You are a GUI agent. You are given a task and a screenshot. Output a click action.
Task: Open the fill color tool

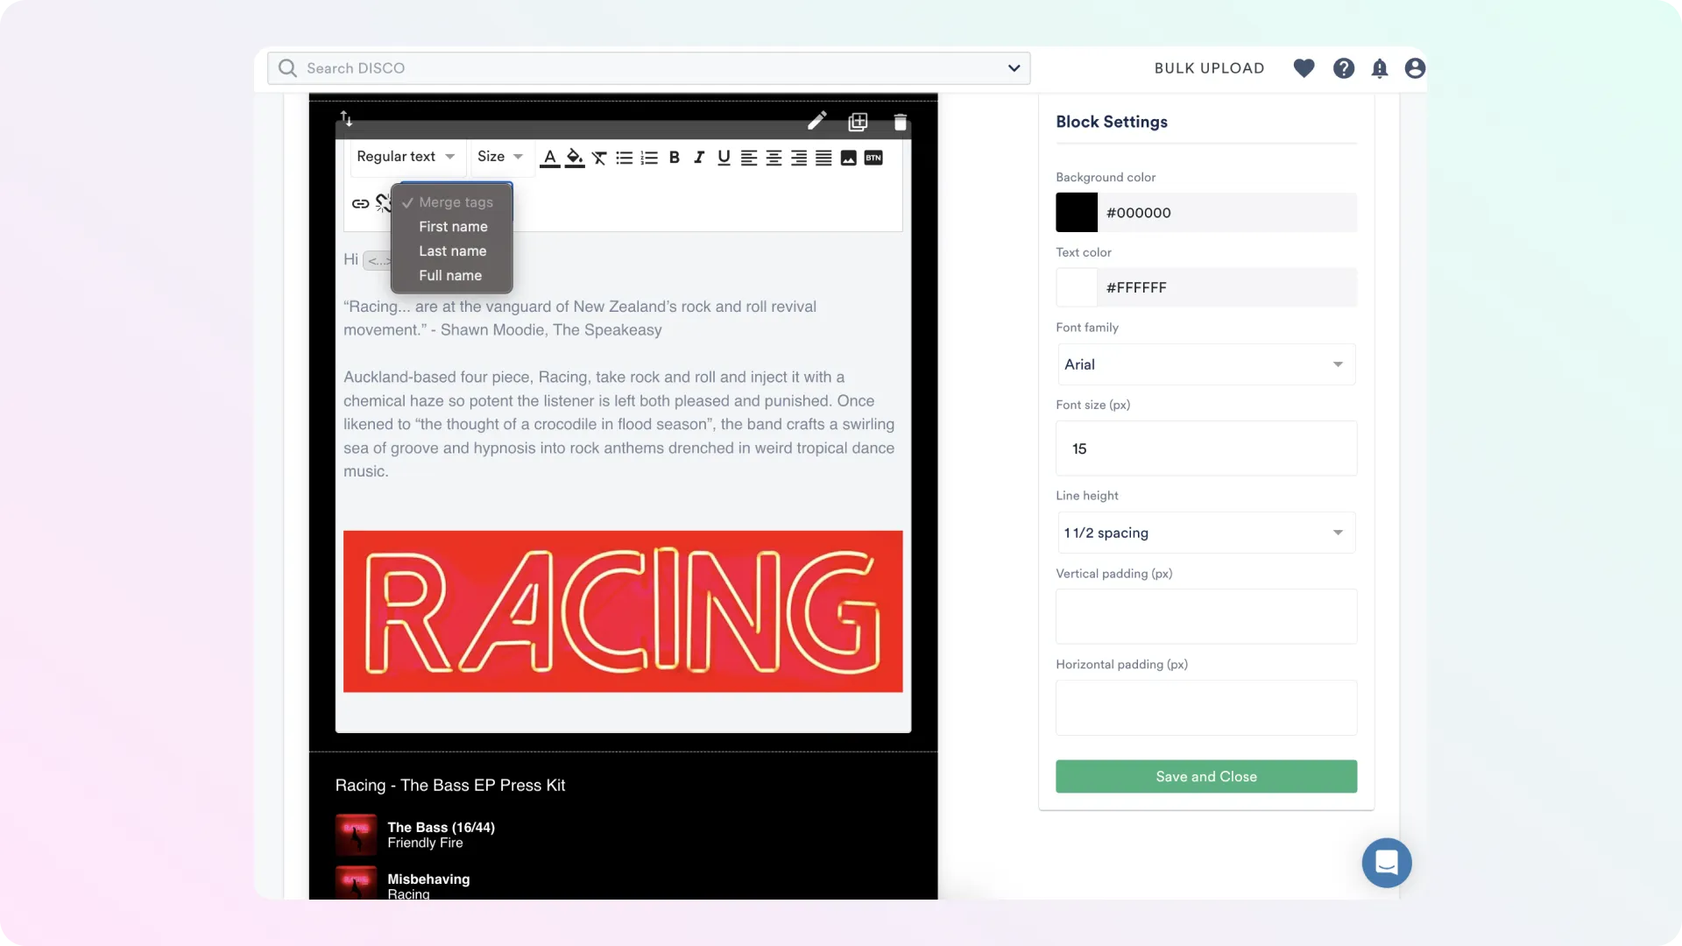[x=575, y=158]
